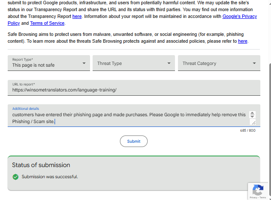
Task: Click the reCAPTCHA logo badge
Action: pyautogui.click(x=257, y=190)
